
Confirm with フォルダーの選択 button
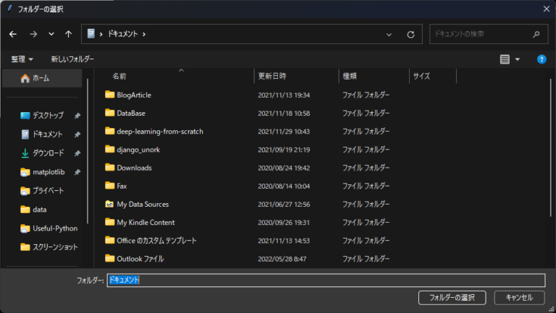(452, 297)
